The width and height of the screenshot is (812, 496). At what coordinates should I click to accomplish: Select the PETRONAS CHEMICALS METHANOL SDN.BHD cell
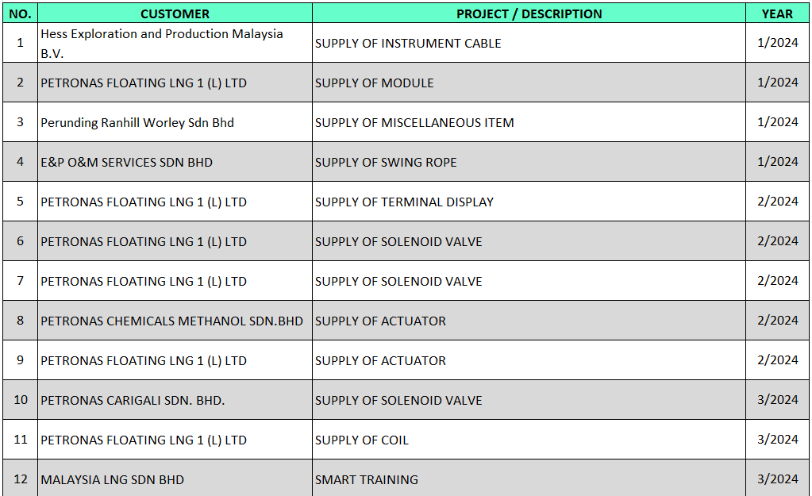tap(175, 321)
